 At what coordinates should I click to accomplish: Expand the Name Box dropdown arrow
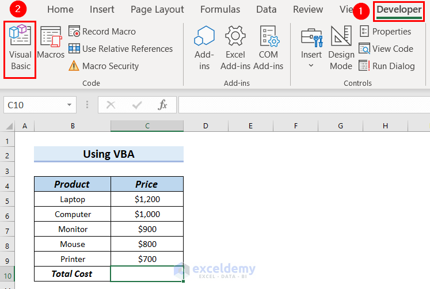click(70, 105)
